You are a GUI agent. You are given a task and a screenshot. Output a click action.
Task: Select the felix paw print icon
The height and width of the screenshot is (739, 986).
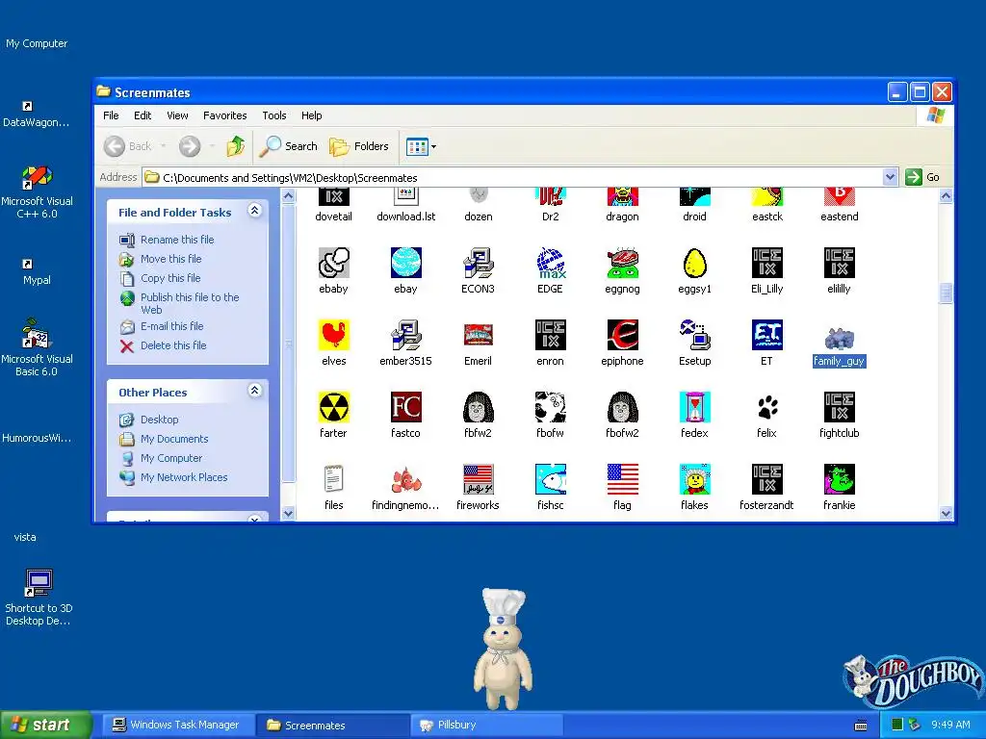click(x=767, y=407)
